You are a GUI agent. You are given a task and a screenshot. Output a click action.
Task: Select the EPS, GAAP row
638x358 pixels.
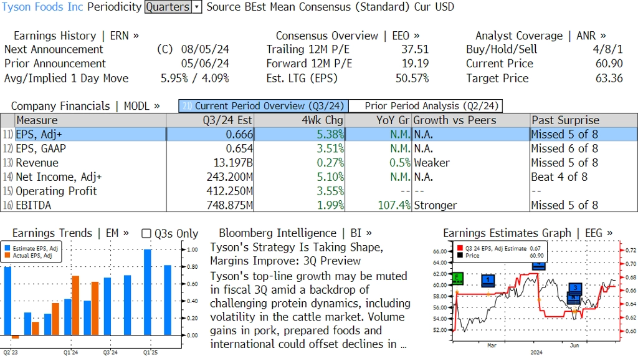[x=319, y=148]
